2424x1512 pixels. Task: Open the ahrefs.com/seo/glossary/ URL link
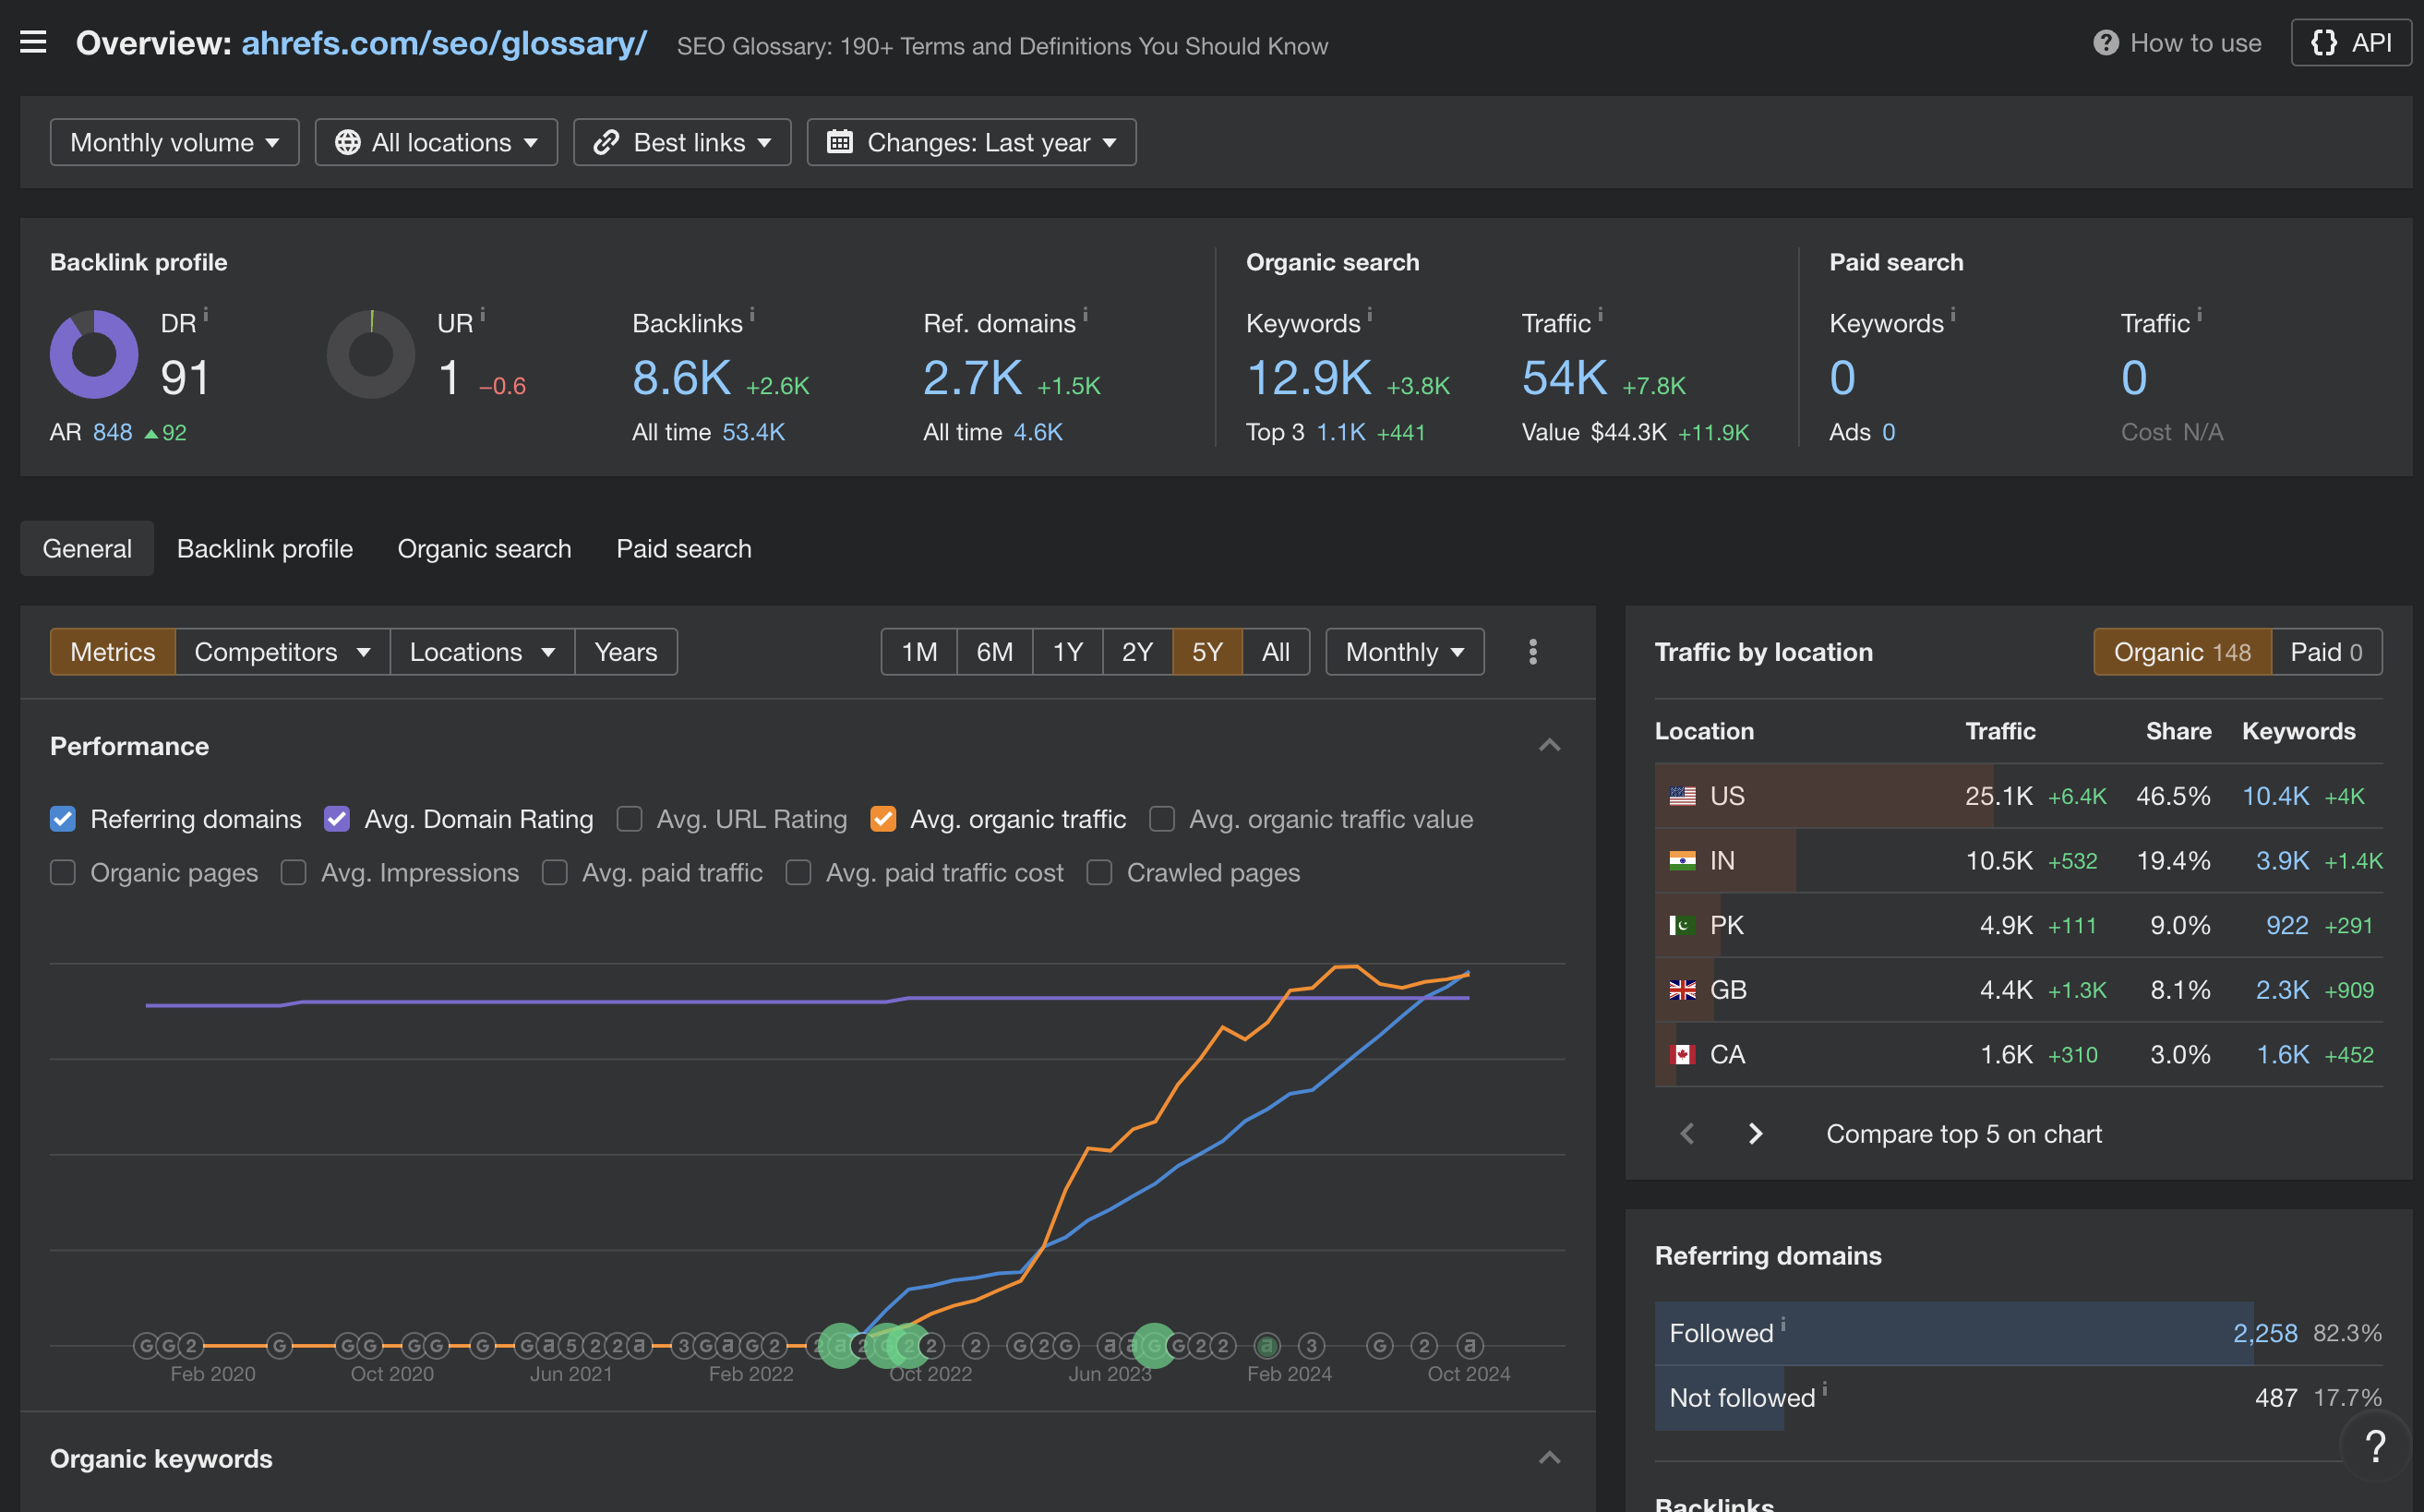[444, 43]
